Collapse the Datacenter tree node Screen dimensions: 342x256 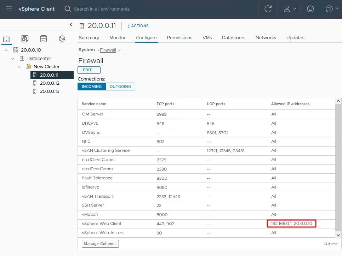click(x=13, y=59)
